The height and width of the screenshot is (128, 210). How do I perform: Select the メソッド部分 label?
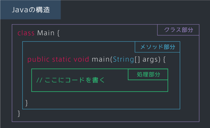pos(157,47)
